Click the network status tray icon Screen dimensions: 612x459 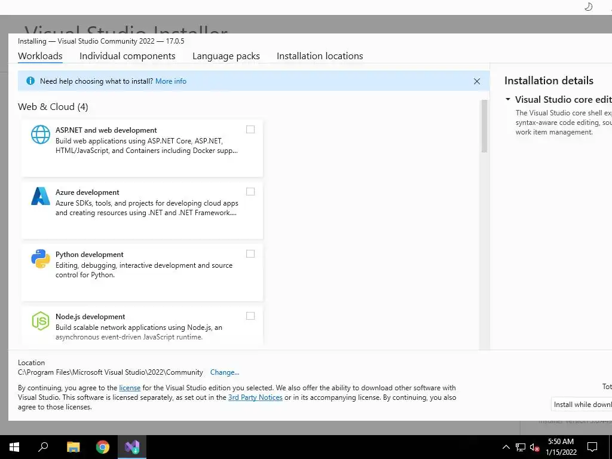coord(521,447)
